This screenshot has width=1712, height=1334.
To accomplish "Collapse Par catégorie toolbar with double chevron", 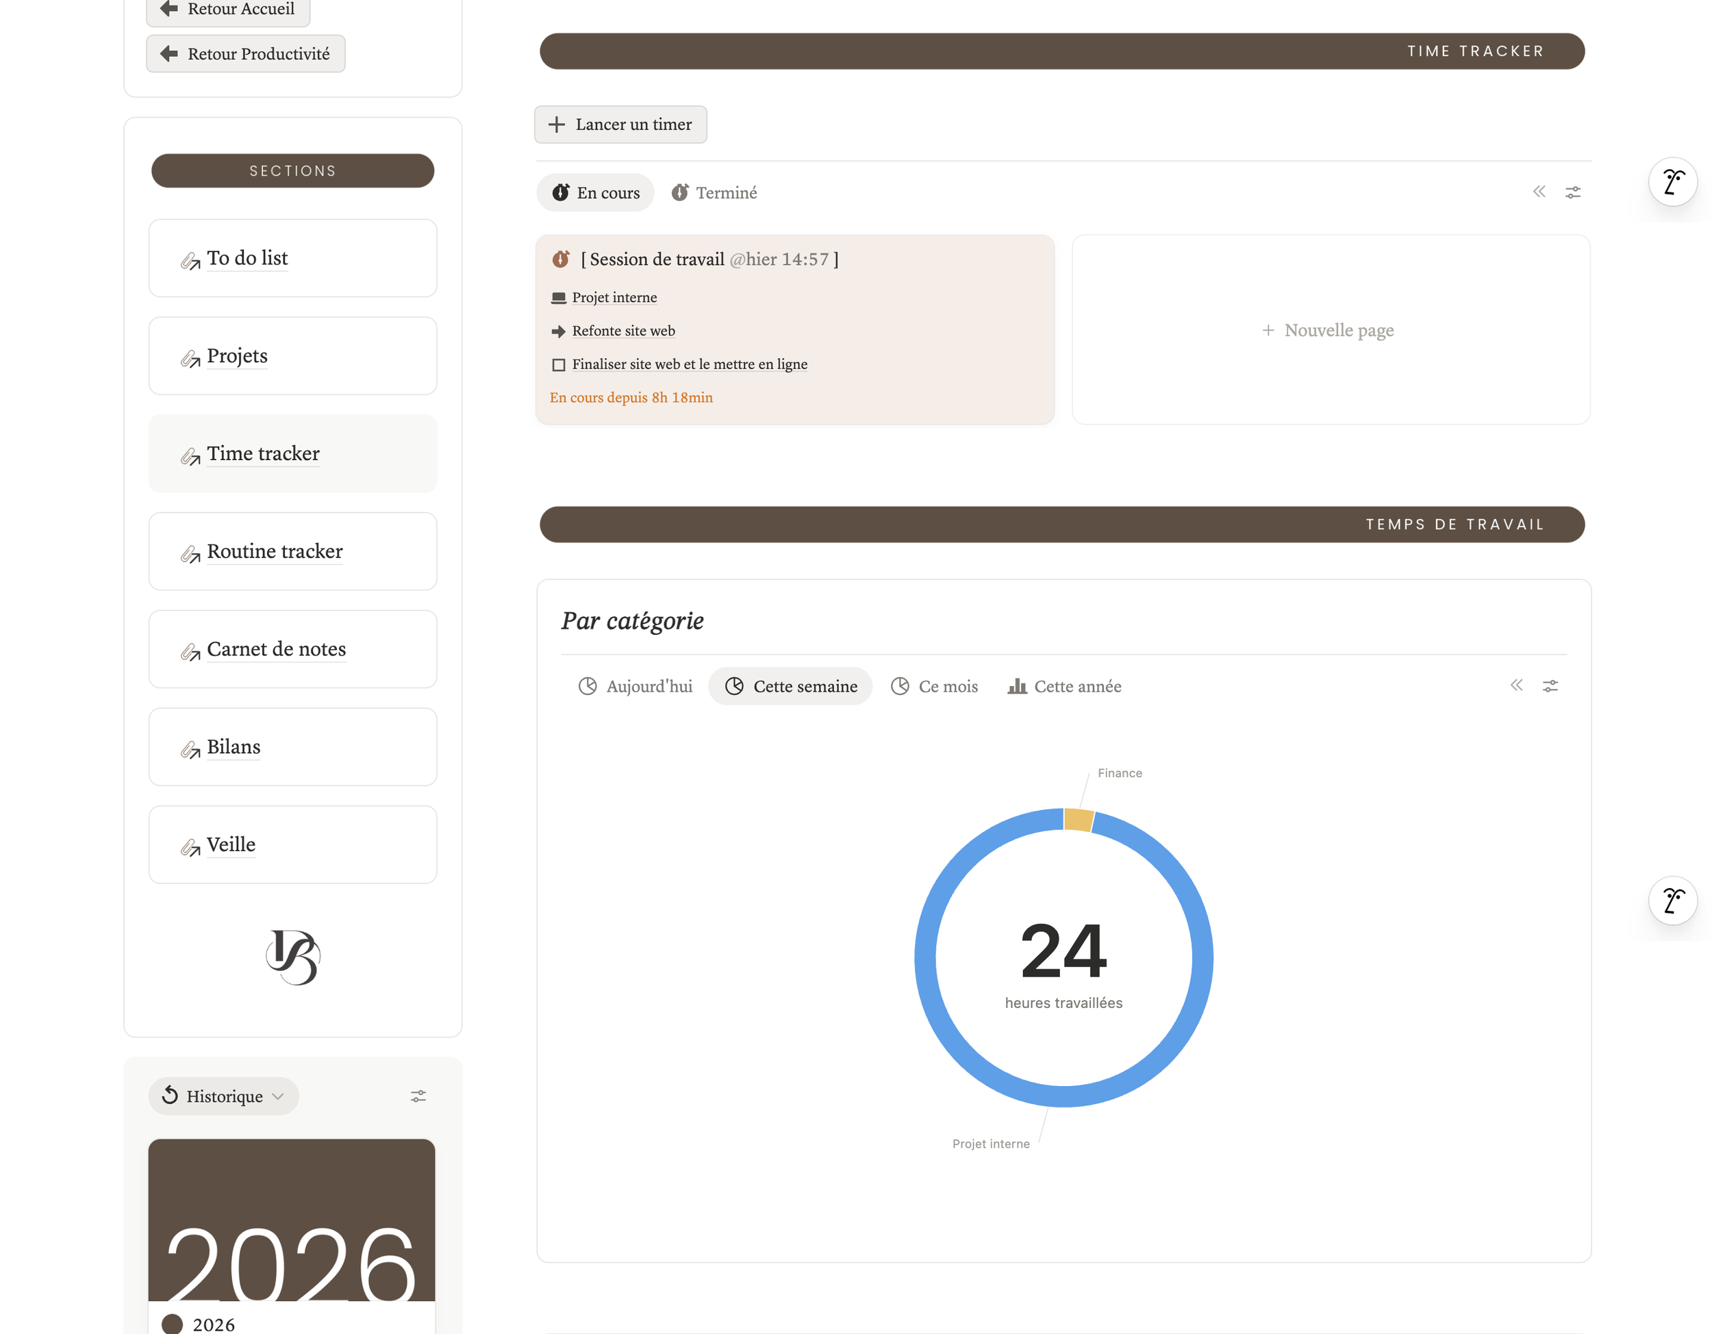I will tap(1517, 685).
